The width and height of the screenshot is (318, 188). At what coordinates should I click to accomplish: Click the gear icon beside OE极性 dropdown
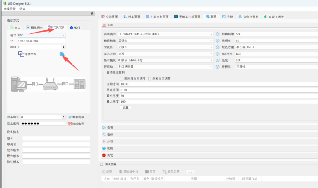[217, 47]
